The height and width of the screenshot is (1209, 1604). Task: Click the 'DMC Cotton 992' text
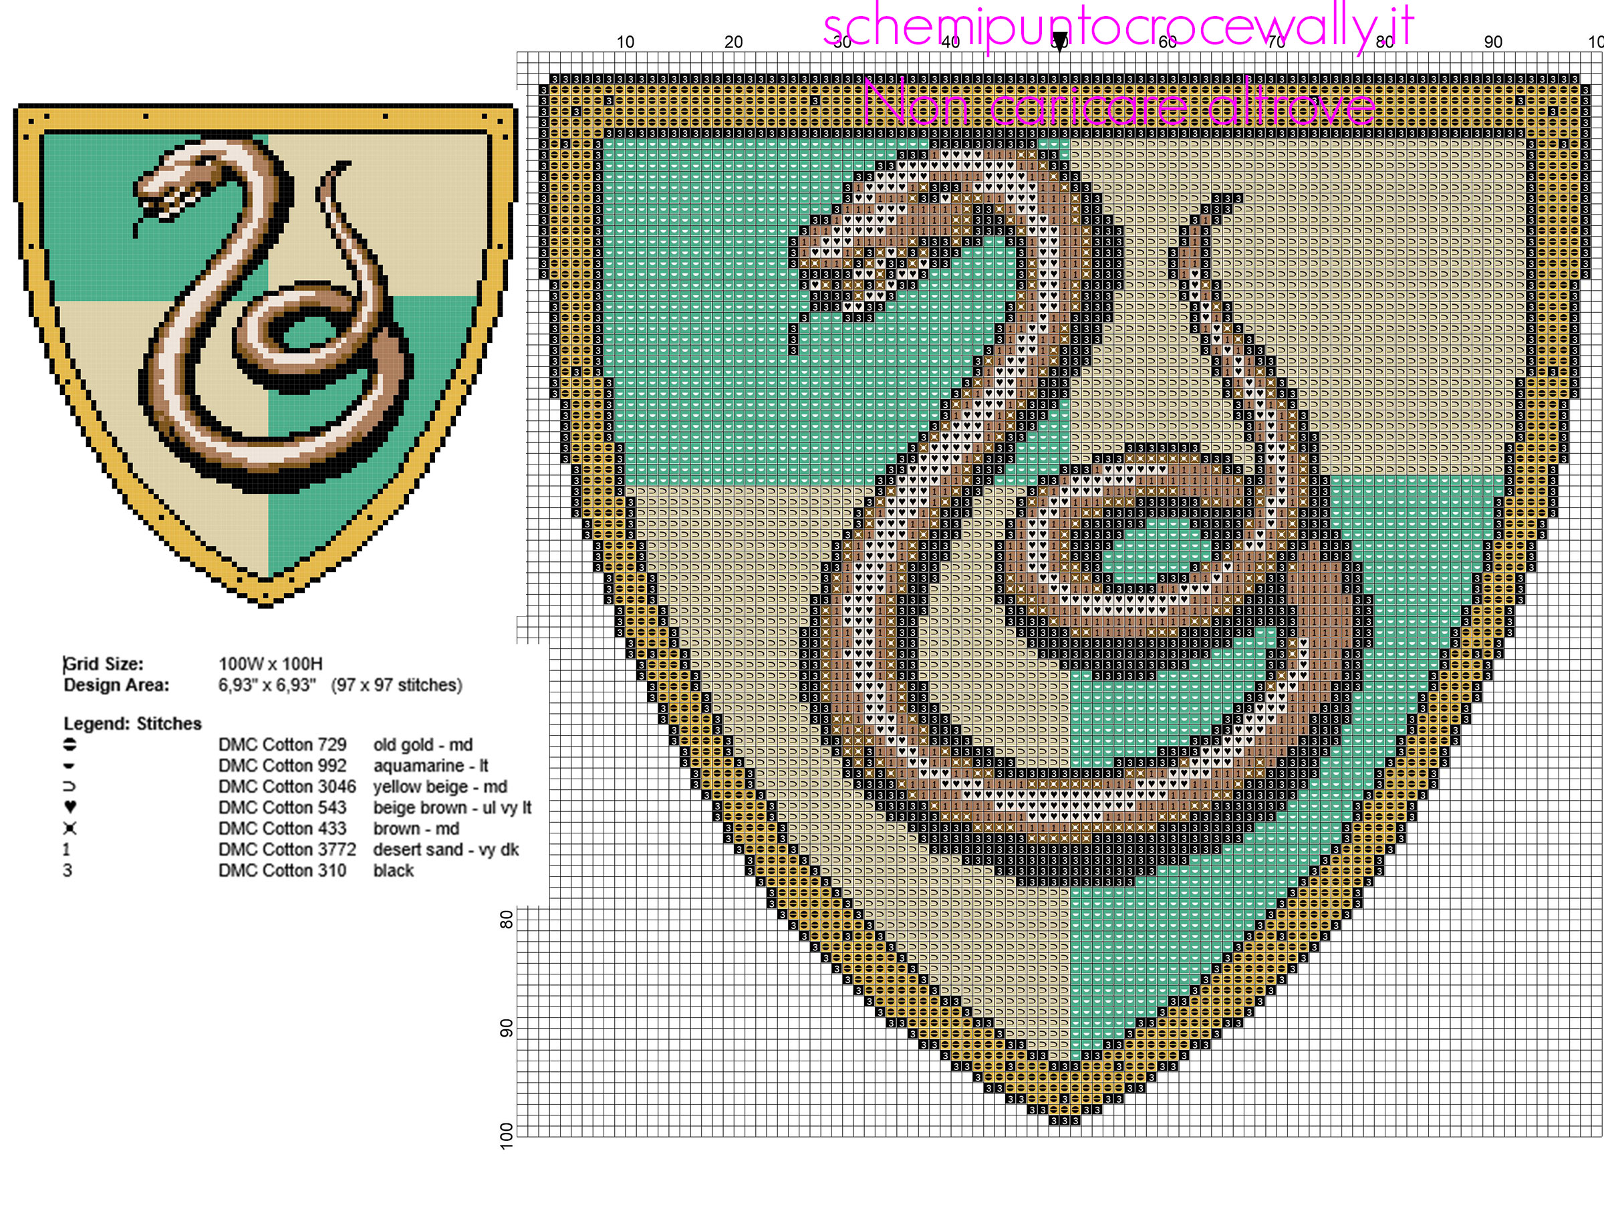pos(282,766)
